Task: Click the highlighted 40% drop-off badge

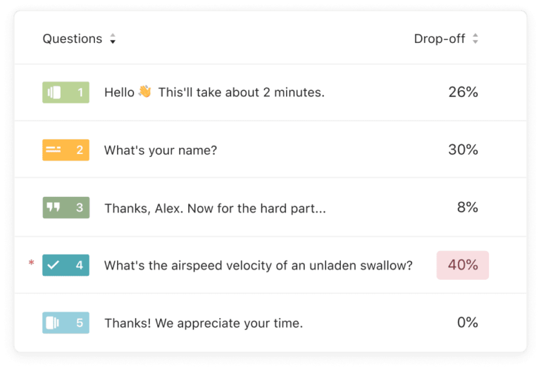Action: 463,265
